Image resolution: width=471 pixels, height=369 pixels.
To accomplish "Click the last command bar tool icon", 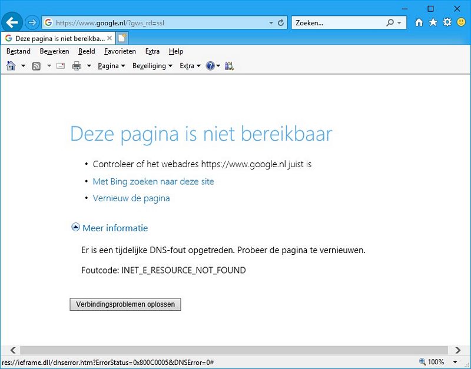I will 229,66.
